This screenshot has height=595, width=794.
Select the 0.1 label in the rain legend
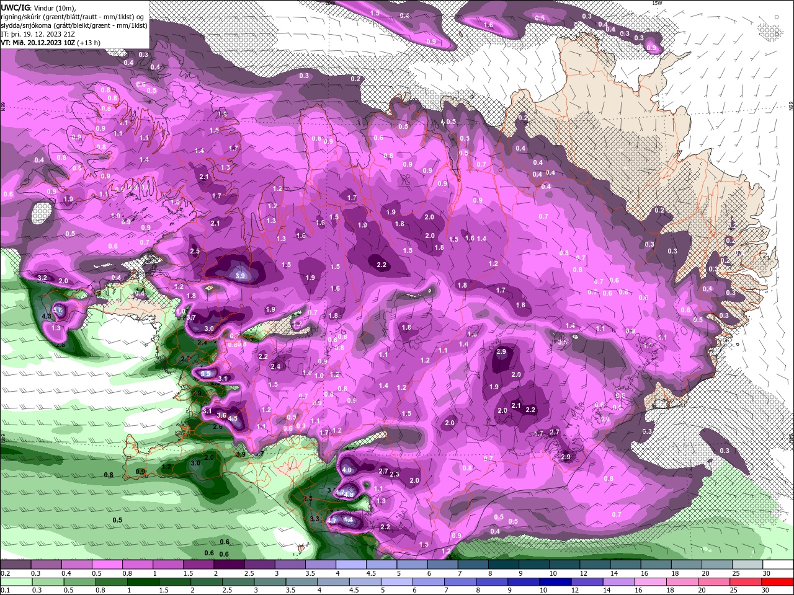pyautogui.click(x=4, y=591)
